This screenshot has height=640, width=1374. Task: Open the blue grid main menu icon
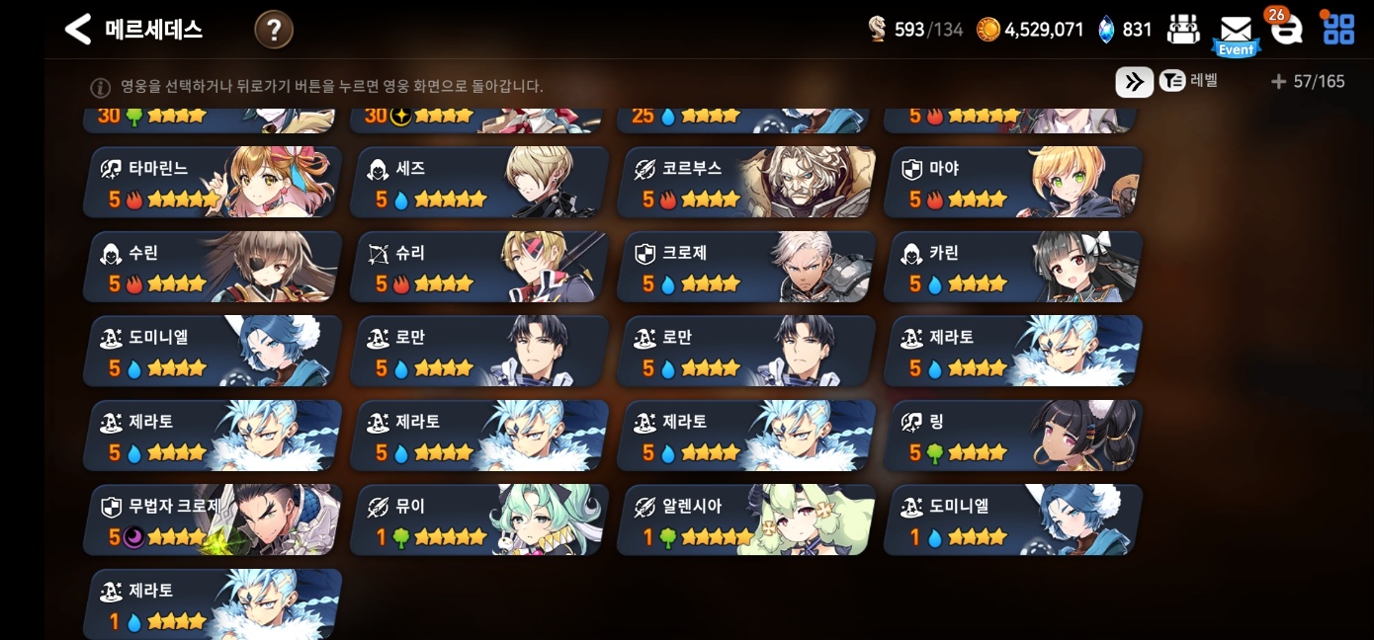(1338, 28)
